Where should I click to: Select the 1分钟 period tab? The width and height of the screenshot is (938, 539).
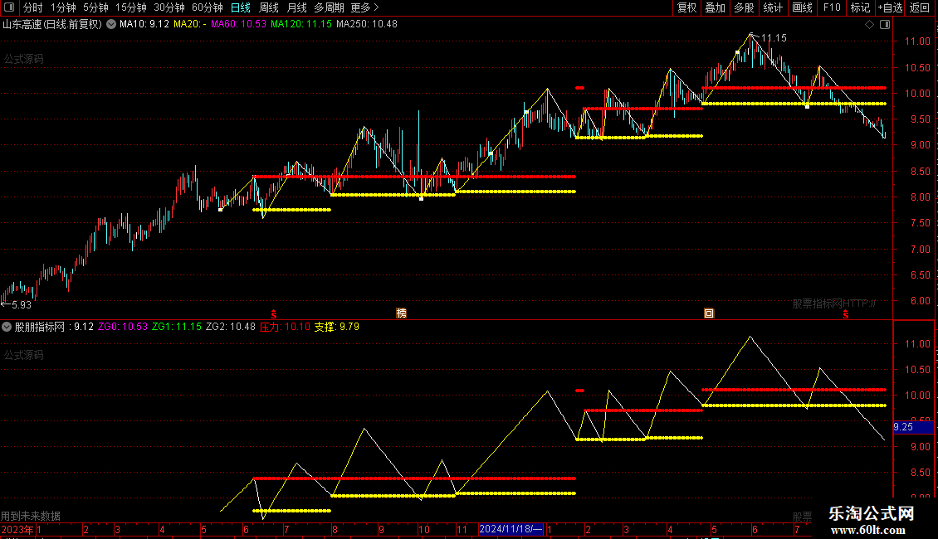(x=63, y=7)
